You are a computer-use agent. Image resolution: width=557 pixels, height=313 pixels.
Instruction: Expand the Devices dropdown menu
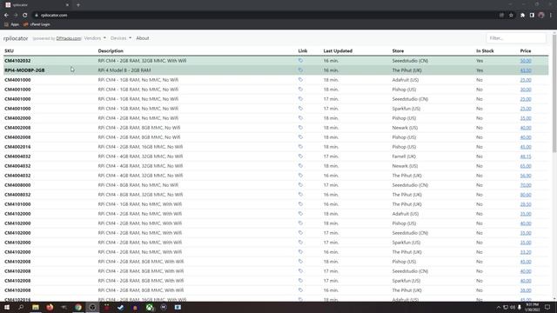[121, 38]
